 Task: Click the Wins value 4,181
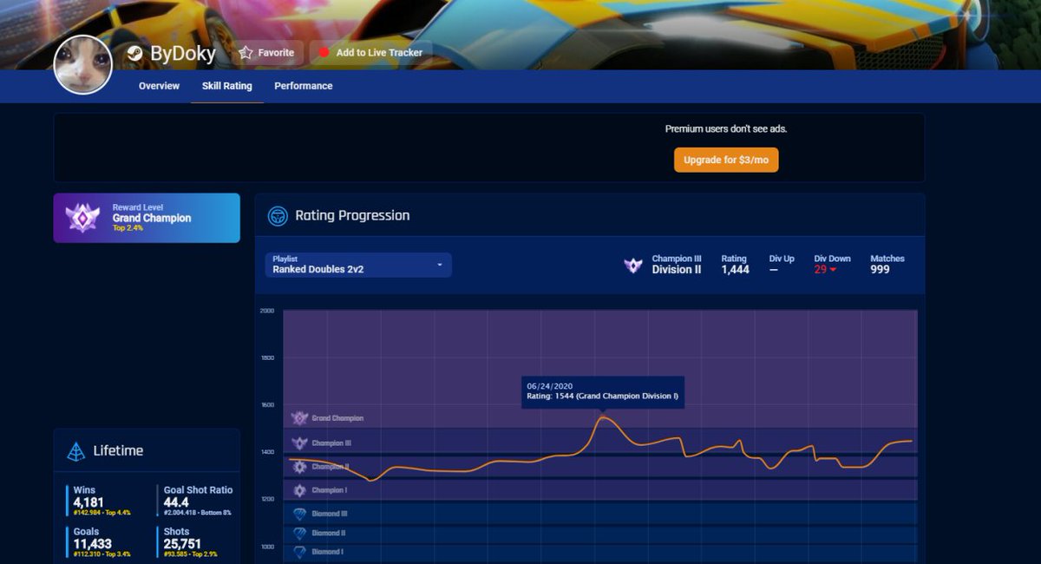(x=88, y=502)
